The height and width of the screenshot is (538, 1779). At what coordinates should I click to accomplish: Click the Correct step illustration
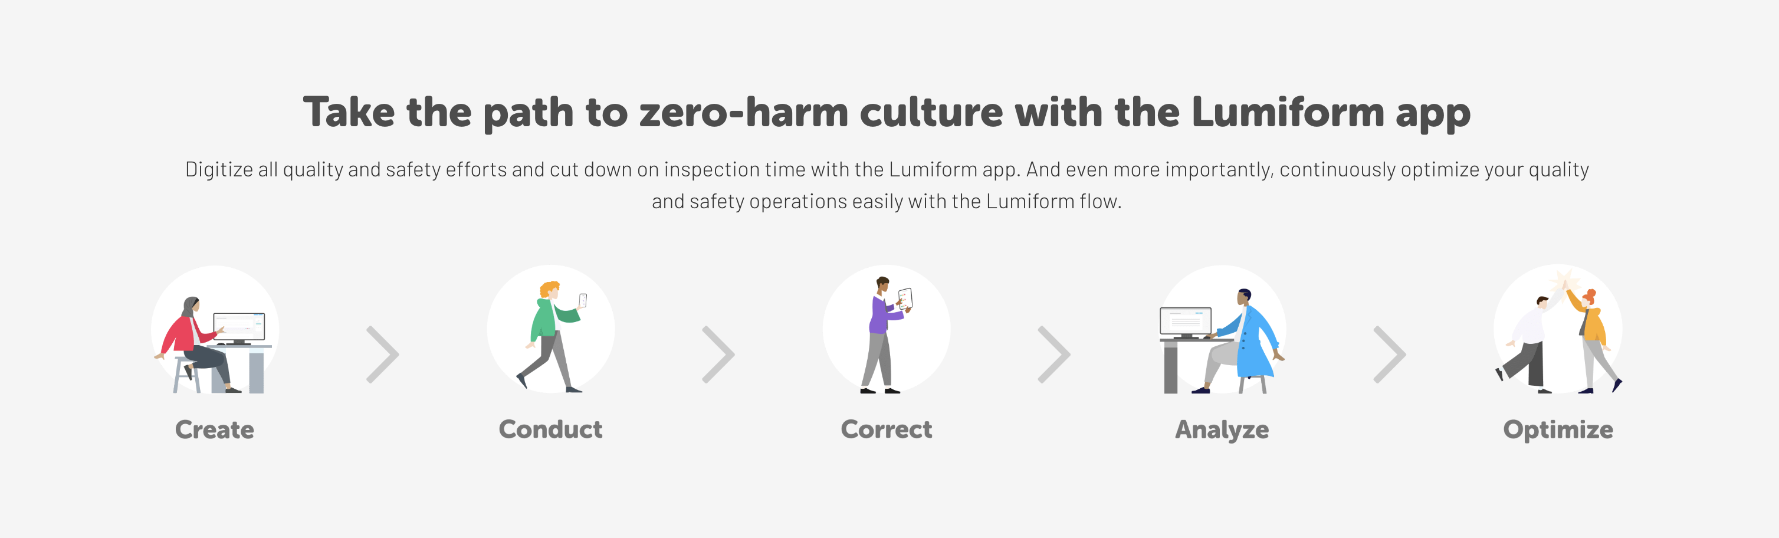coord(886,329)
